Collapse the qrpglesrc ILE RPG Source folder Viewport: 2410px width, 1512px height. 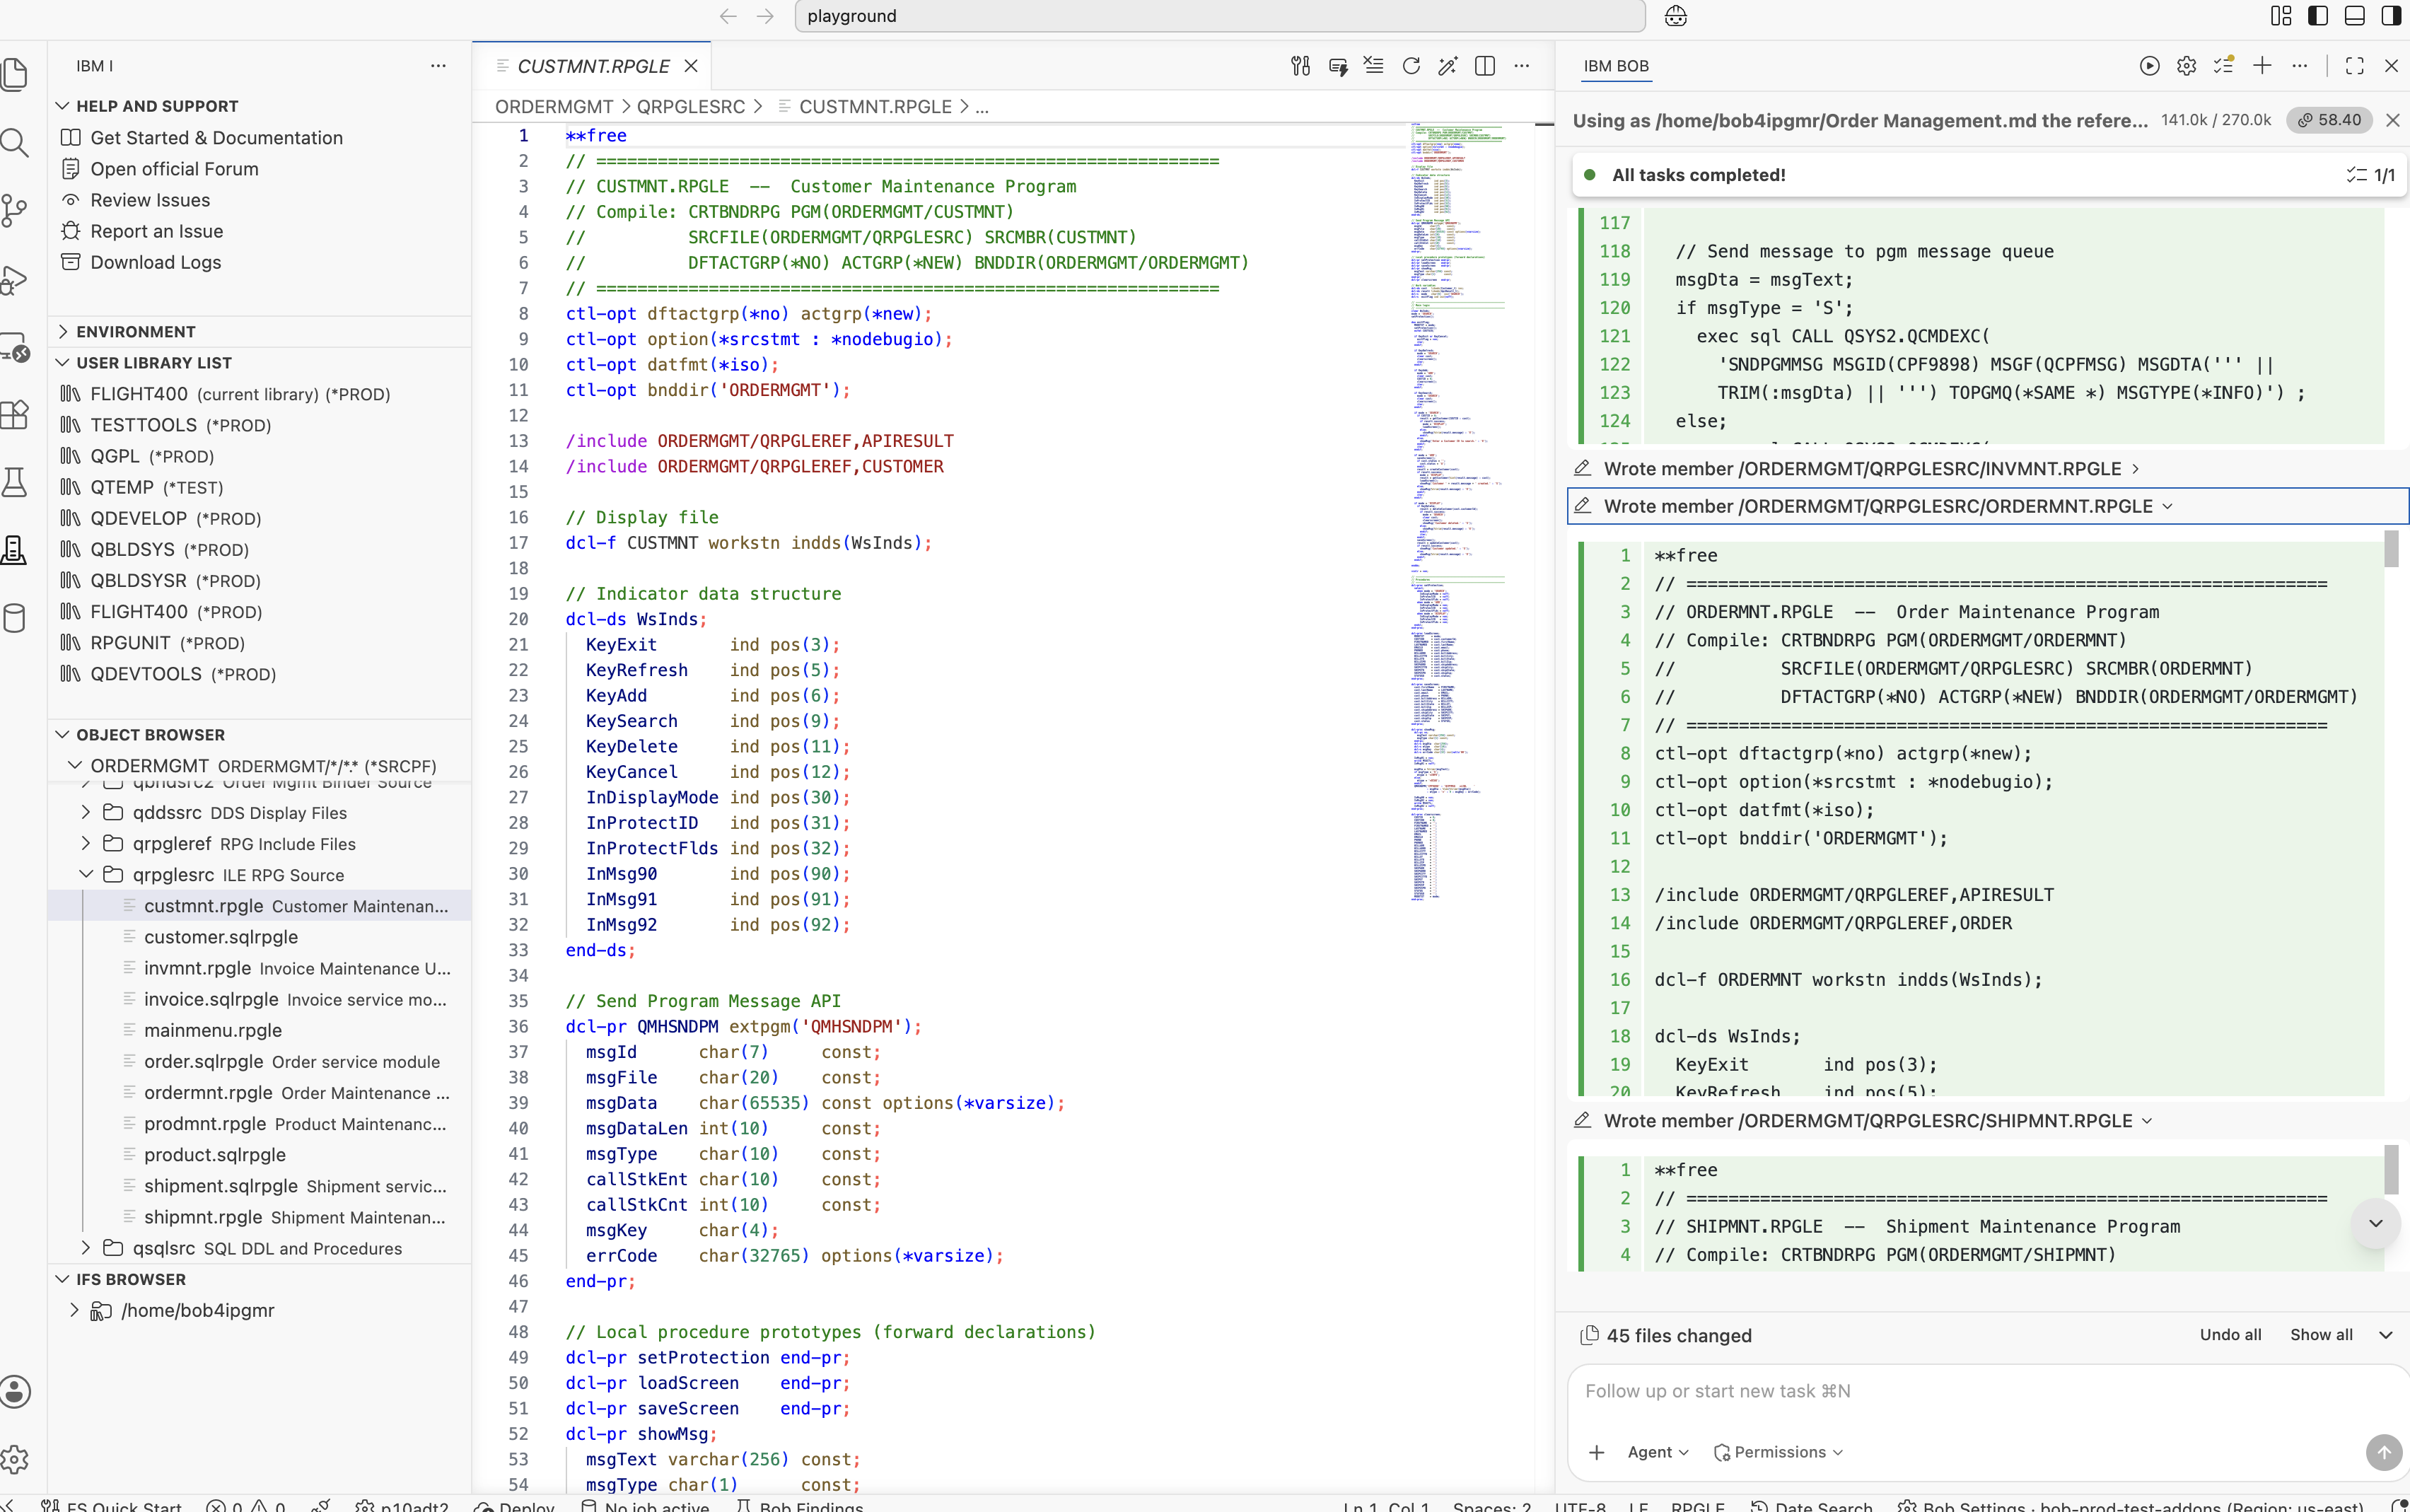(x=86, y=875)
